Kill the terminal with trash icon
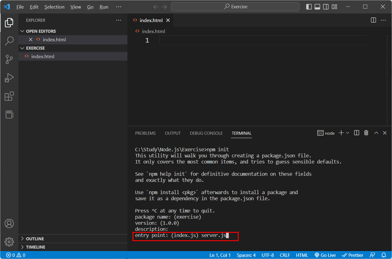 [x=366, y=133]
